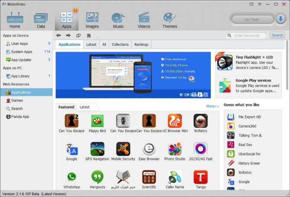
Task: Open User Apps in sidebar
Action: pyautogui.click(x=26, y=44)
